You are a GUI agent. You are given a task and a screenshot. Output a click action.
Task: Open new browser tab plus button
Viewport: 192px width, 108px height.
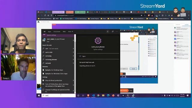pos(167,12)
